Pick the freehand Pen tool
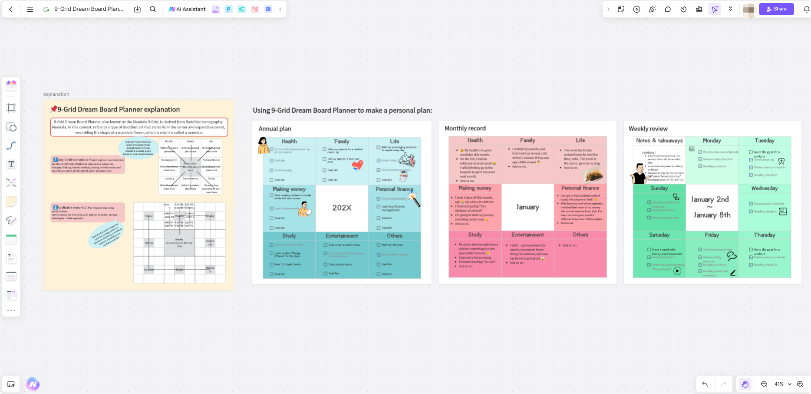Image resolution: width=811 pixels, height=394 pixels. (x=11, y=220)
